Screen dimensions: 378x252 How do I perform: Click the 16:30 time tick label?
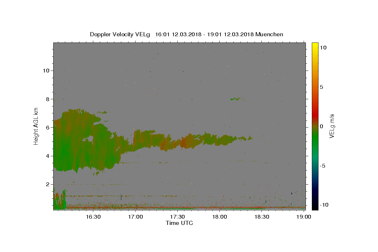(93, 217)
